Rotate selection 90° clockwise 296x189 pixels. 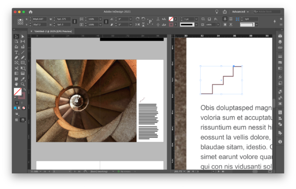tap(138, 19)
